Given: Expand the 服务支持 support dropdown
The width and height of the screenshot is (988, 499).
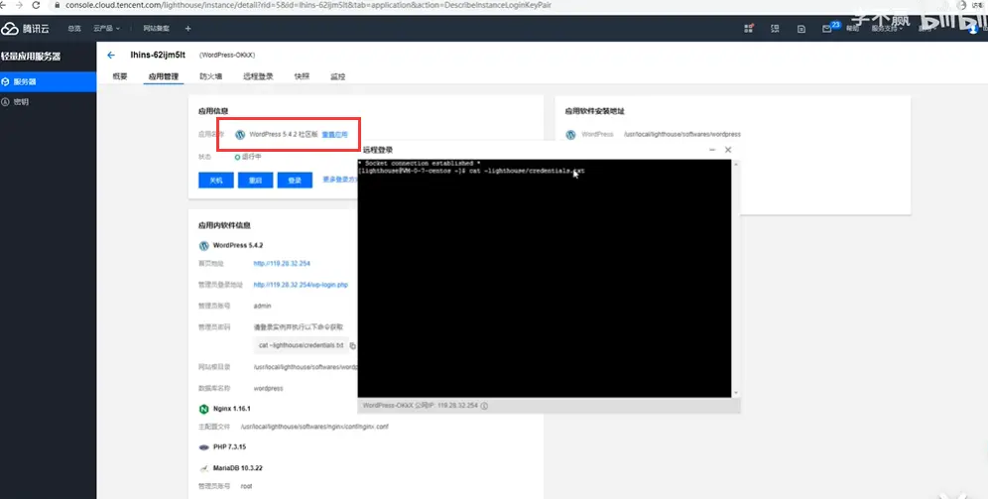Looking at the screenshot, I should click(x=887, y=29).
